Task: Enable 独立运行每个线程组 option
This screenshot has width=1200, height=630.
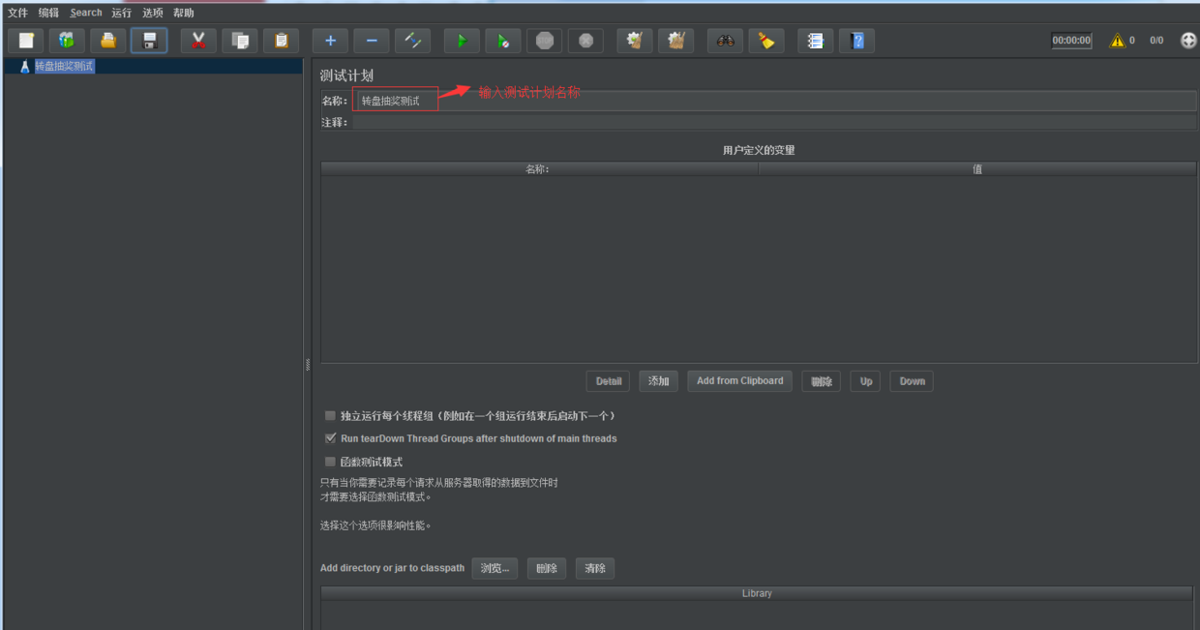Action: (330, 415)
